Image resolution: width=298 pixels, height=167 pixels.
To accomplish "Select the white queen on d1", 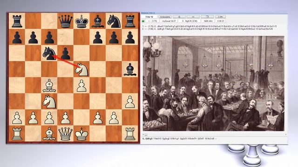I will point(65,134).
